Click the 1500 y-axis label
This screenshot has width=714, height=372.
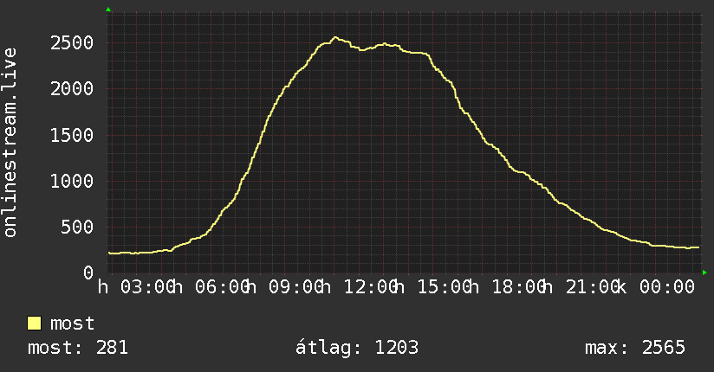(x=72, y=135)
